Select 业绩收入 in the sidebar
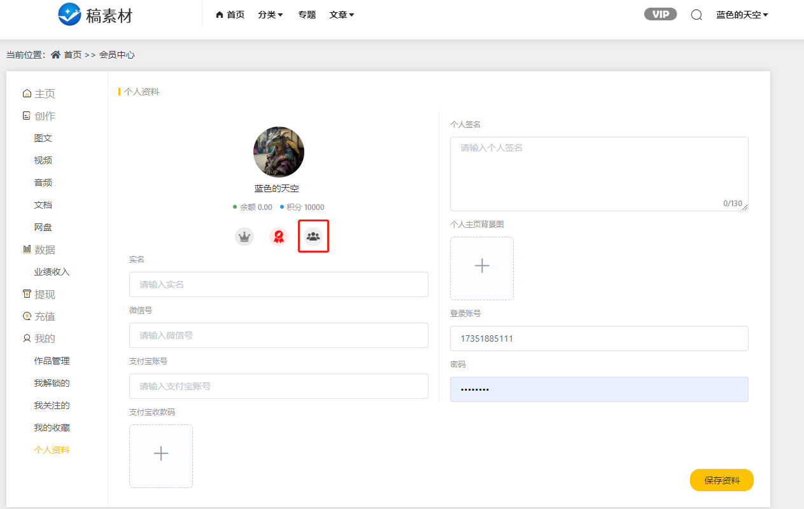This screenshot has width=804, height=509. pyautogui.click(x=52, y=272)
